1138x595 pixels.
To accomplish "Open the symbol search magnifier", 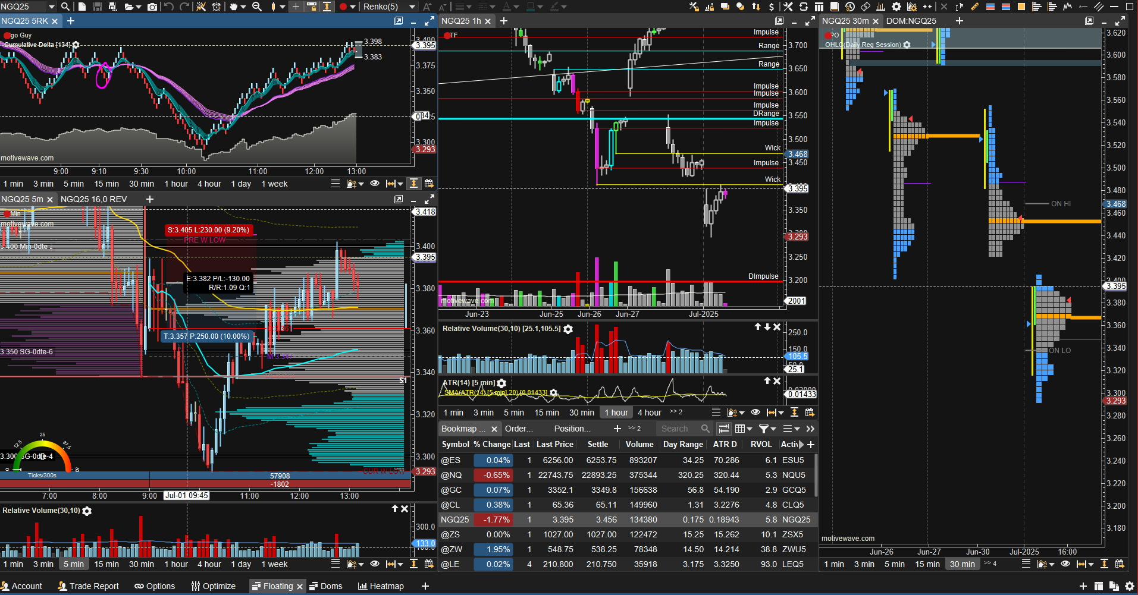I will pos(65,7).
